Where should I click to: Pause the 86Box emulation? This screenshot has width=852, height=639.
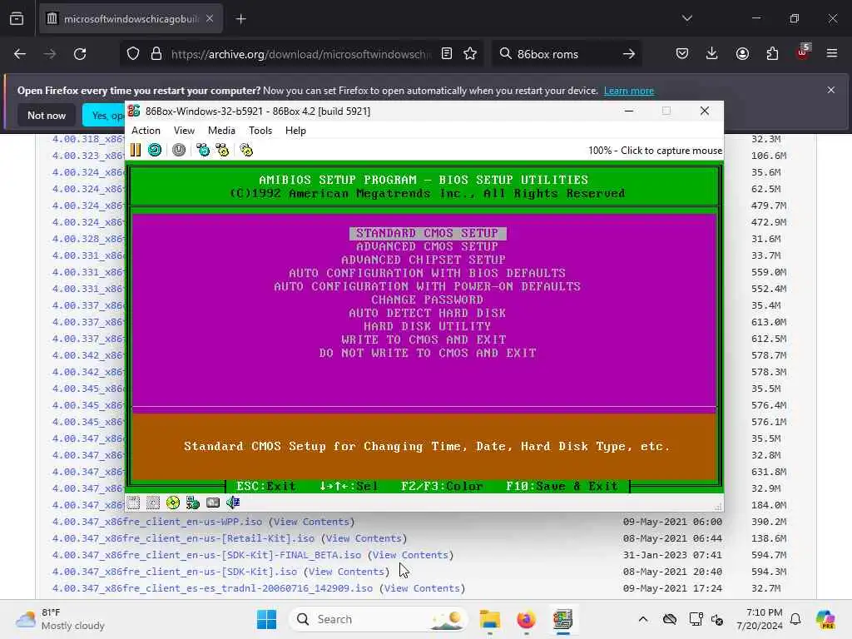(x=136, y=150)
